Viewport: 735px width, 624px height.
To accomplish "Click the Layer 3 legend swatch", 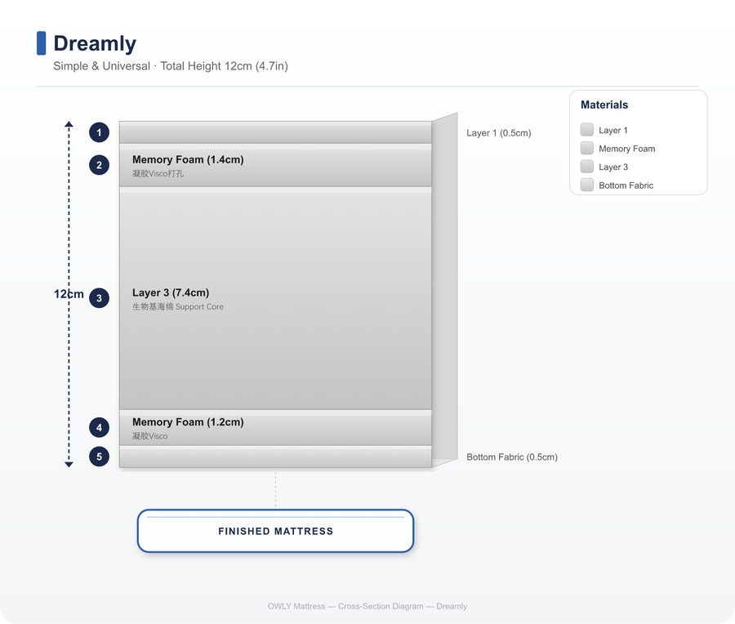I will point(587,167).
